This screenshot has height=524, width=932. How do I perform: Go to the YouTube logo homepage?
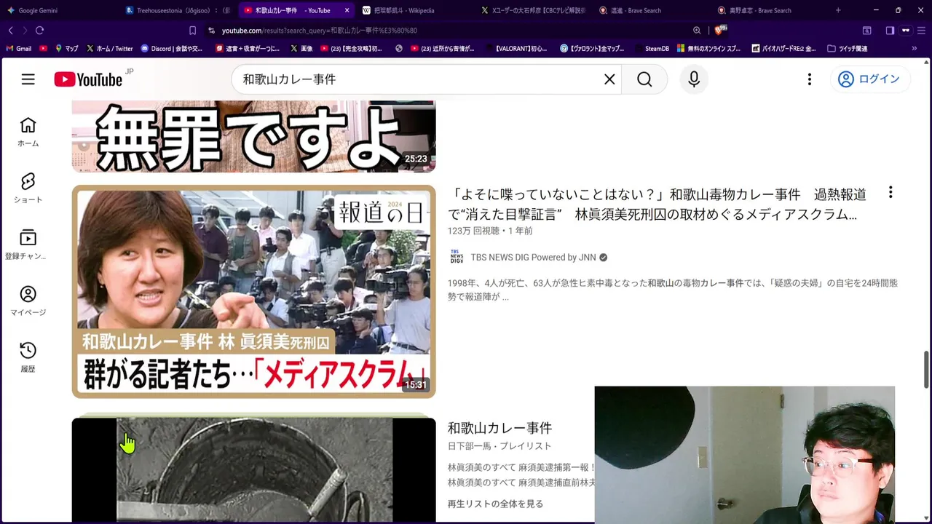point(88,79)
